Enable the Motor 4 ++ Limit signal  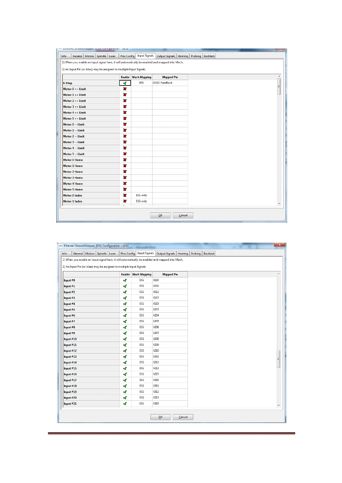pos(125,112)
